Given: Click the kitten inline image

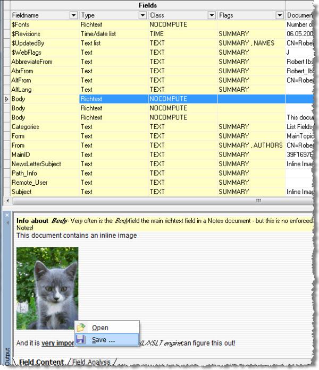Looking at the screenshot, I should tap(47, 288).
